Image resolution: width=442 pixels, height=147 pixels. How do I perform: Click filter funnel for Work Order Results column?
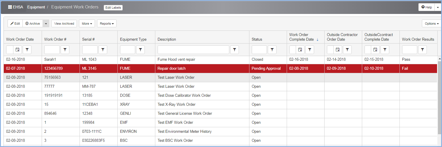422,50
